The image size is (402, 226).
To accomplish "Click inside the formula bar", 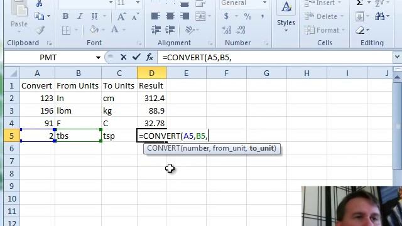I will pyautogui.click(x=275, y=58).
